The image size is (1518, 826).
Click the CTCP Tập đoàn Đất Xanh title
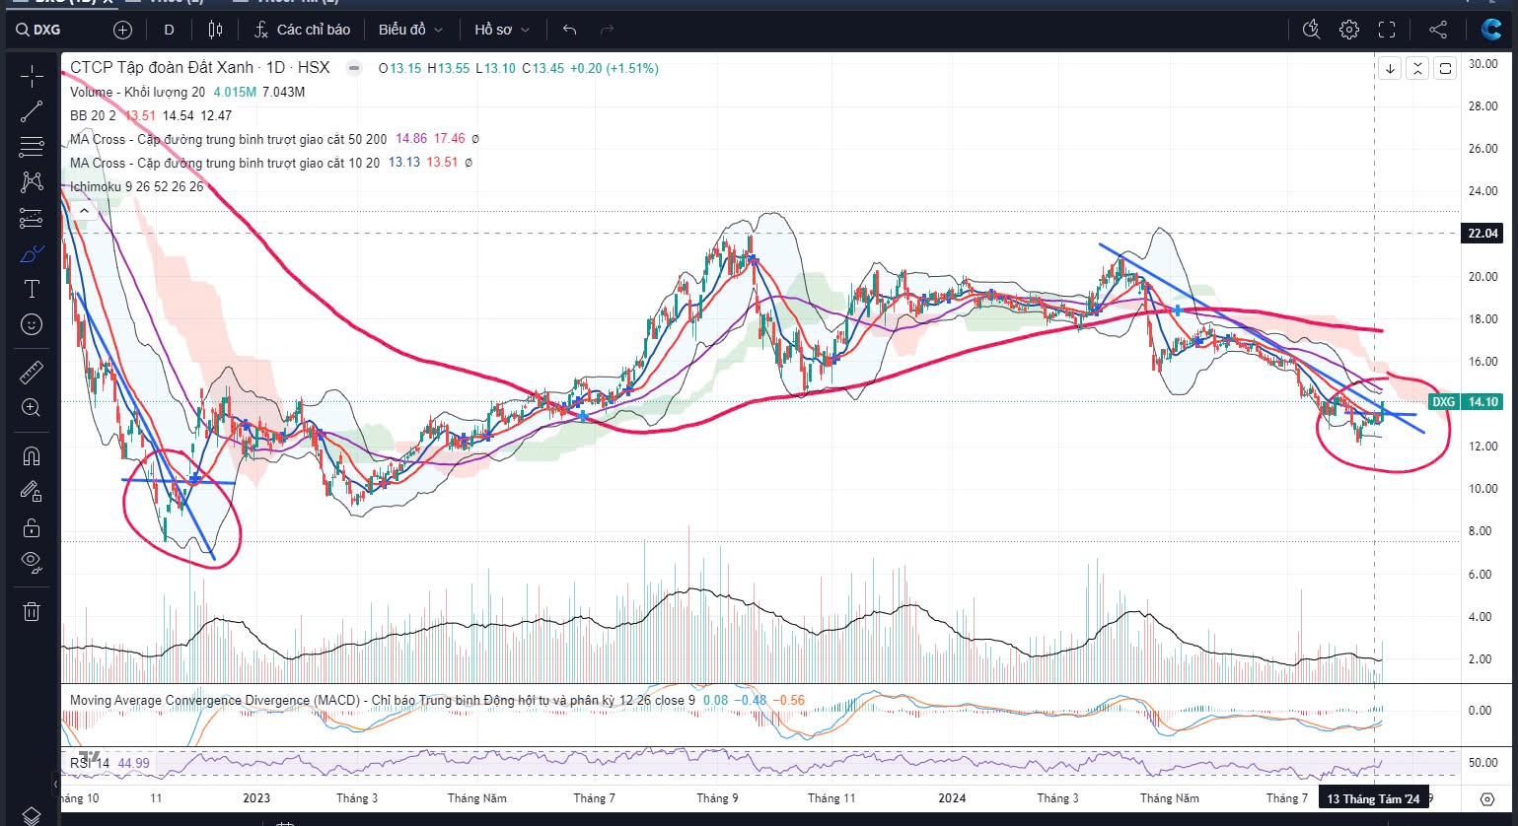click(162, 68)
